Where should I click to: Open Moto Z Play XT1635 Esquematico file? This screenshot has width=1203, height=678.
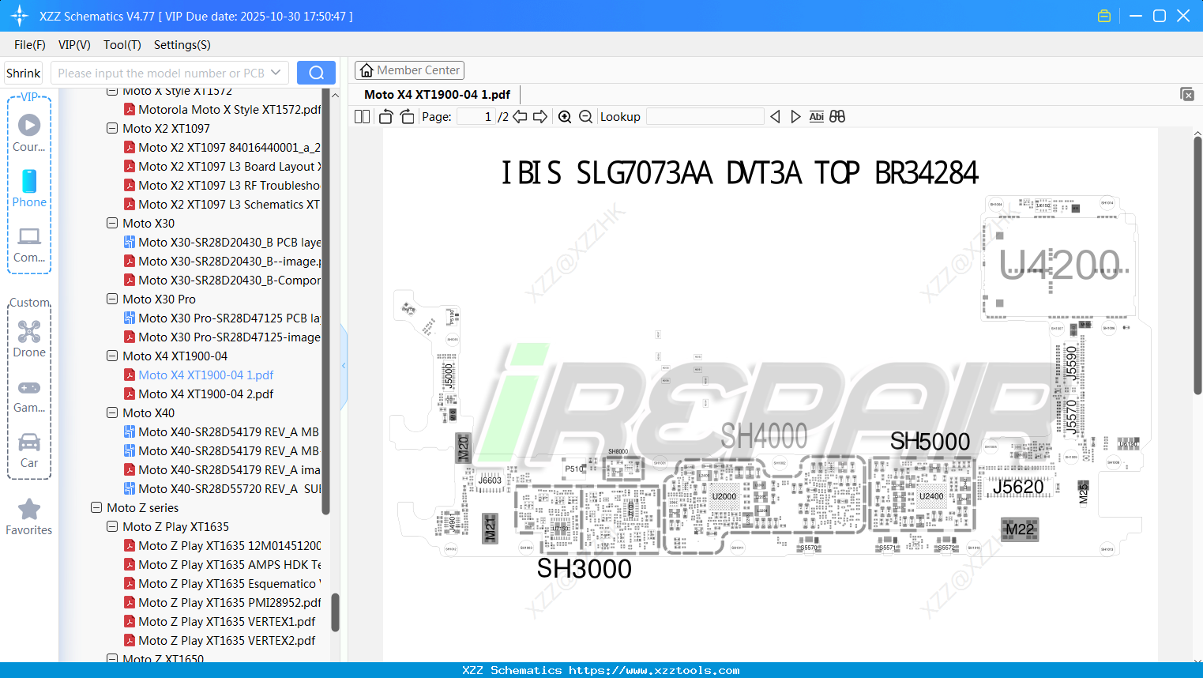(222, 583)
